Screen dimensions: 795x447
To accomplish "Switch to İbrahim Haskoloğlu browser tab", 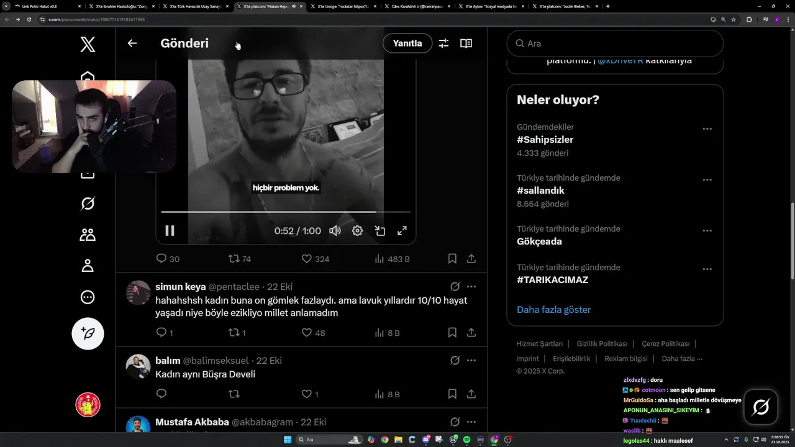I will pos(121,6).
